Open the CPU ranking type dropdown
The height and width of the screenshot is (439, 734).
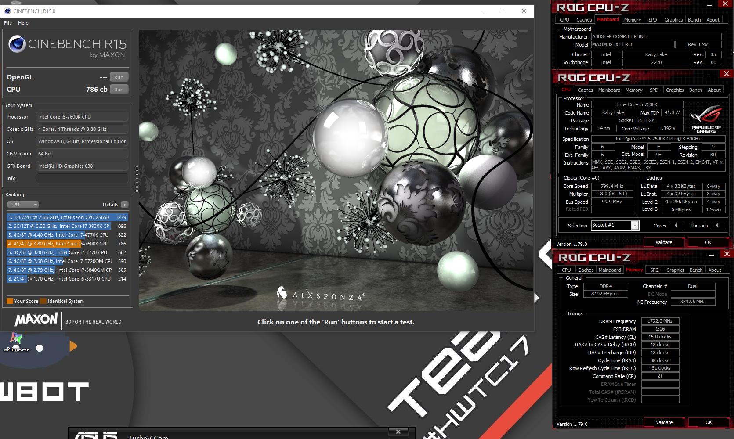tap(23, 205)
